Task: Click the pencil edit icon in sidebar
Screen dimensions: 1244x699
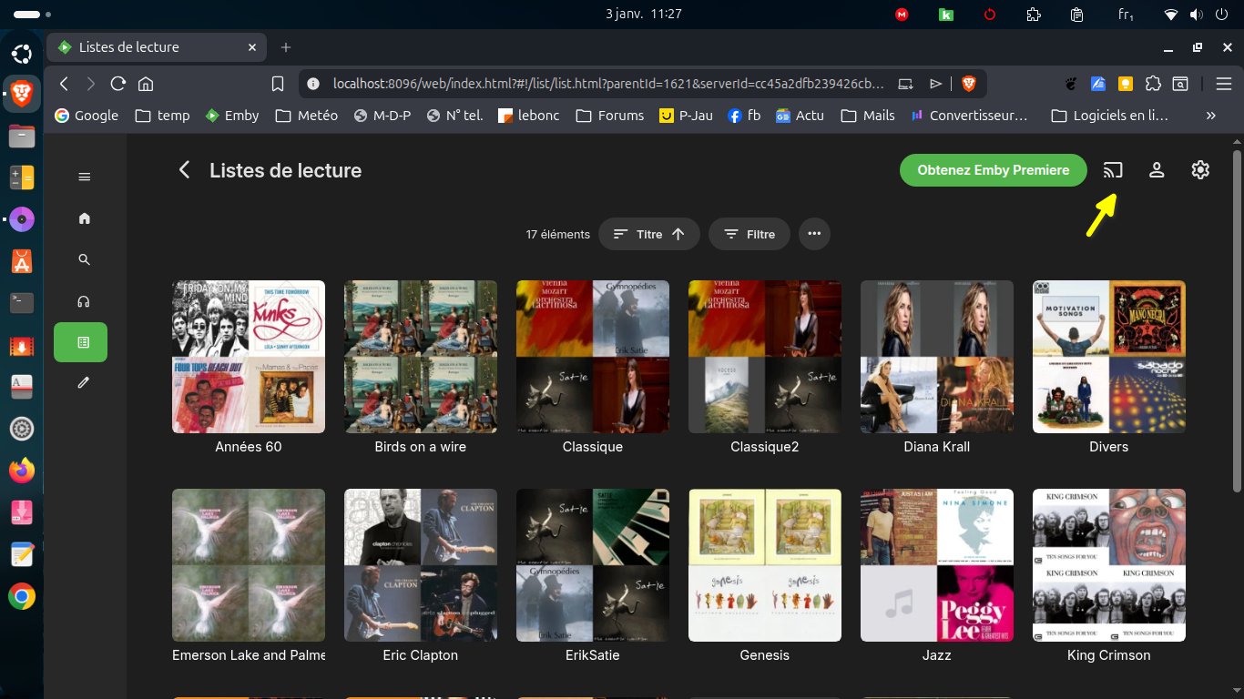Action: [x=85, y=383]
